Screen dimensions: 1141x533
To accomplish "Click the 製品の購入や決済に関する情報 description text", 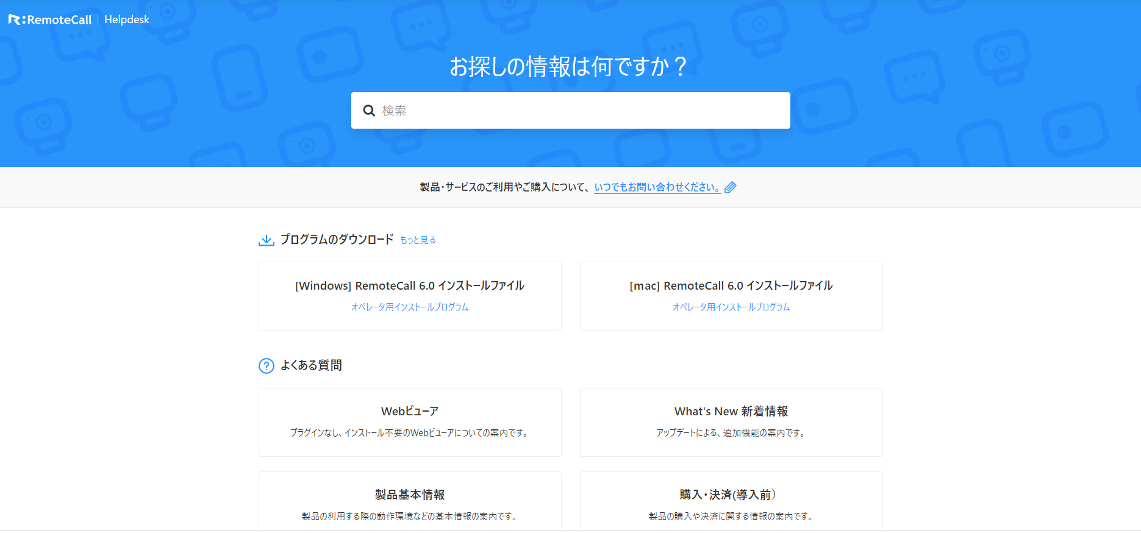I will click(x=731, y=517).
